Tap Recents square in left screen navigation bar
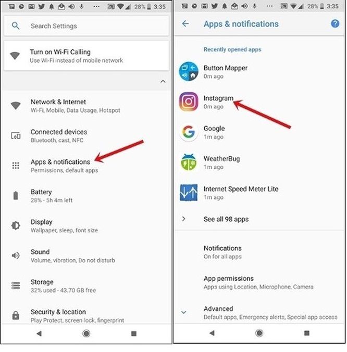Screen dimensions: 347x352 click(x=133, y=334)
